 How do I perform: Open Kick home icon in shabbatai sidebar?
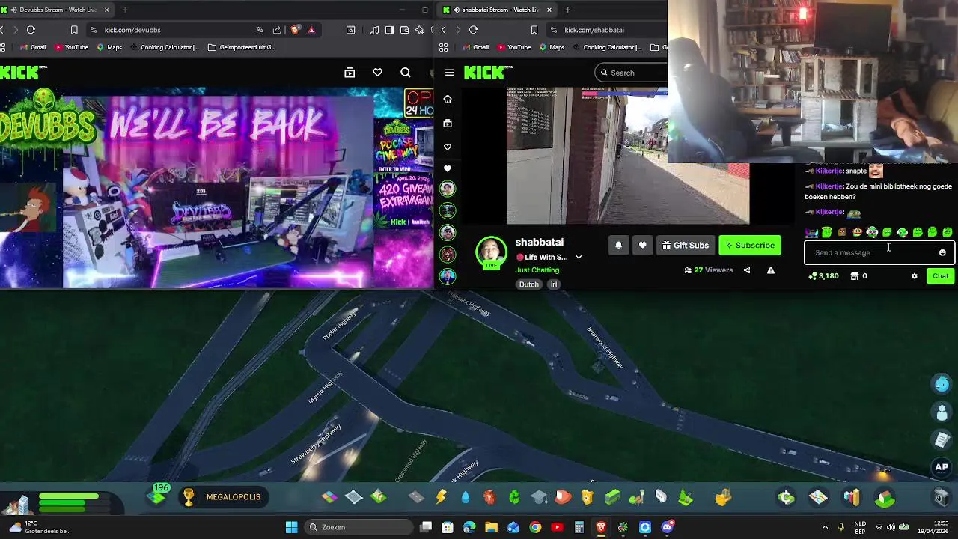(x=448, y=99)
